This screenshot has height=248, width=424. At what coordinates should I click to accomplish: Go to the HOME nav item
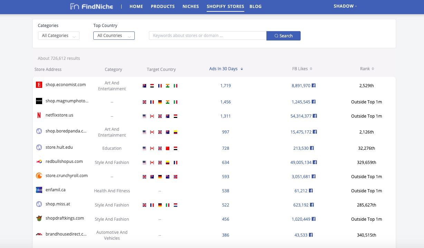click(x=136, y=6)
